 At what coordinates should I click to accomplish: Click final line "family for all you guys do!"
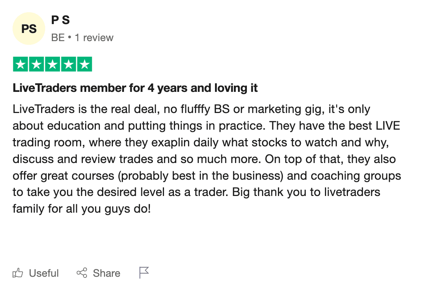pyautogui.click(x=81, y=209)
